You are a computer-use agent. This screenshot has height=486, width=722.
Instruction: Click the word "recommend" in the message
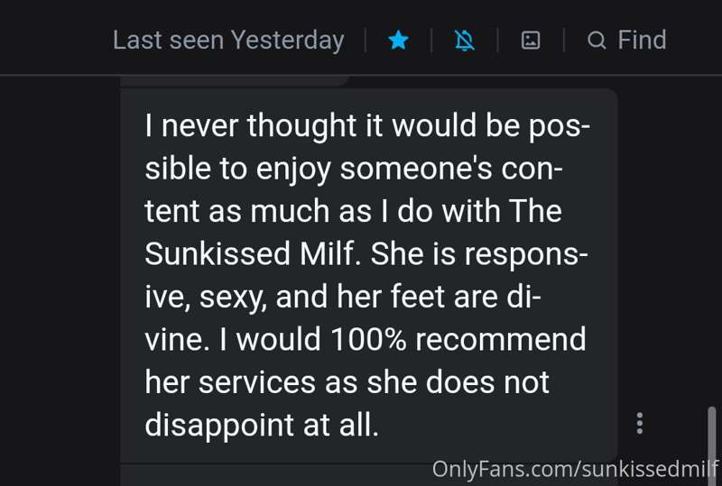pyautogui.click(x=501, y=340)
